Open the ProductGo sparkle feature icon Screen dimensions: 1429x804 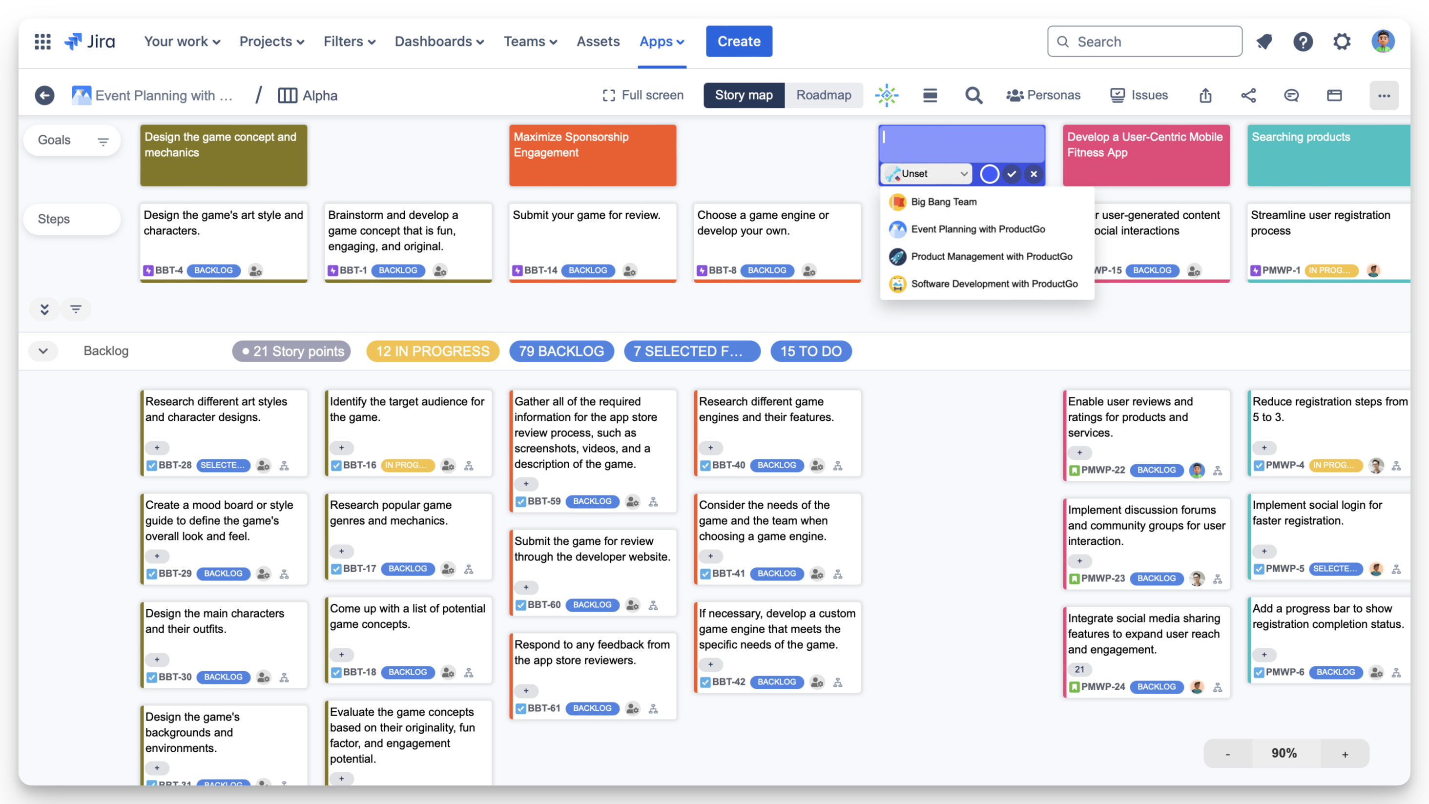pos(887,95)
